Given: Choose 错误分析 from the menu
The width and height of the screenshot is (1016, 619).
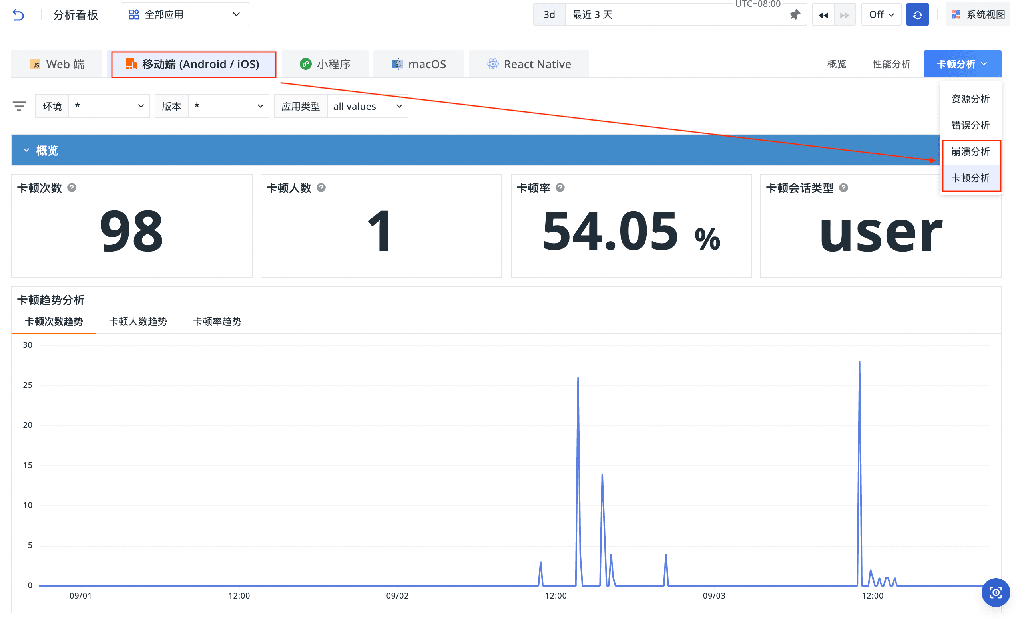Looking at the screenshot, I should [970, 125].
